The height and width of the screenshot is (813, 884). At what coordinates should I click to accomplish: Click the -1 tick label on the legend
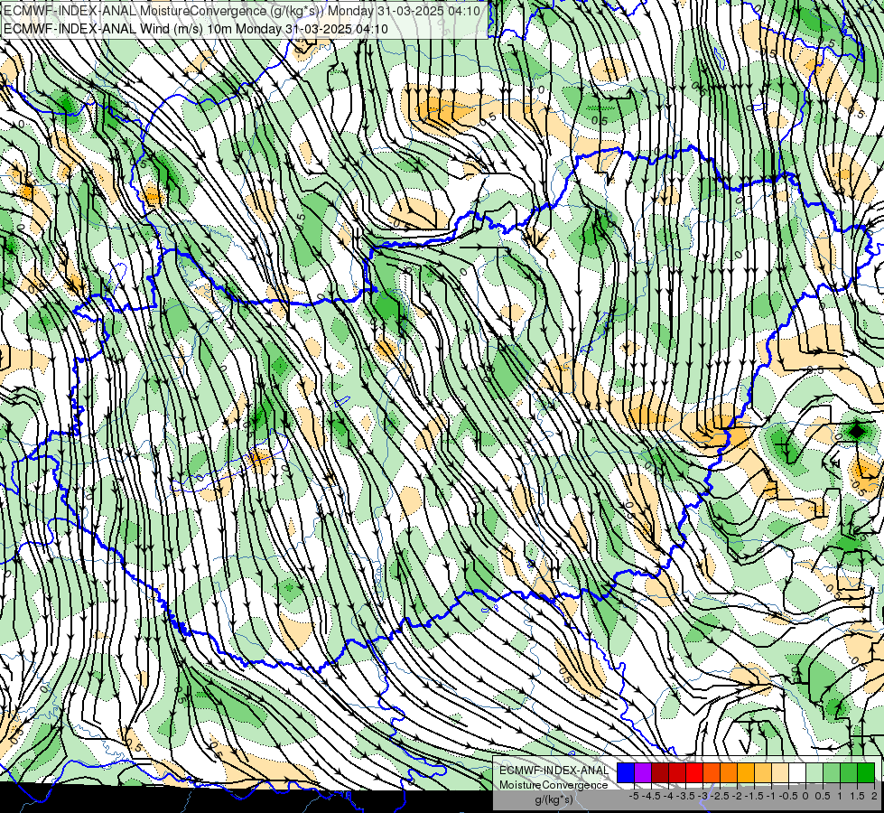click(x=771, y=796)
